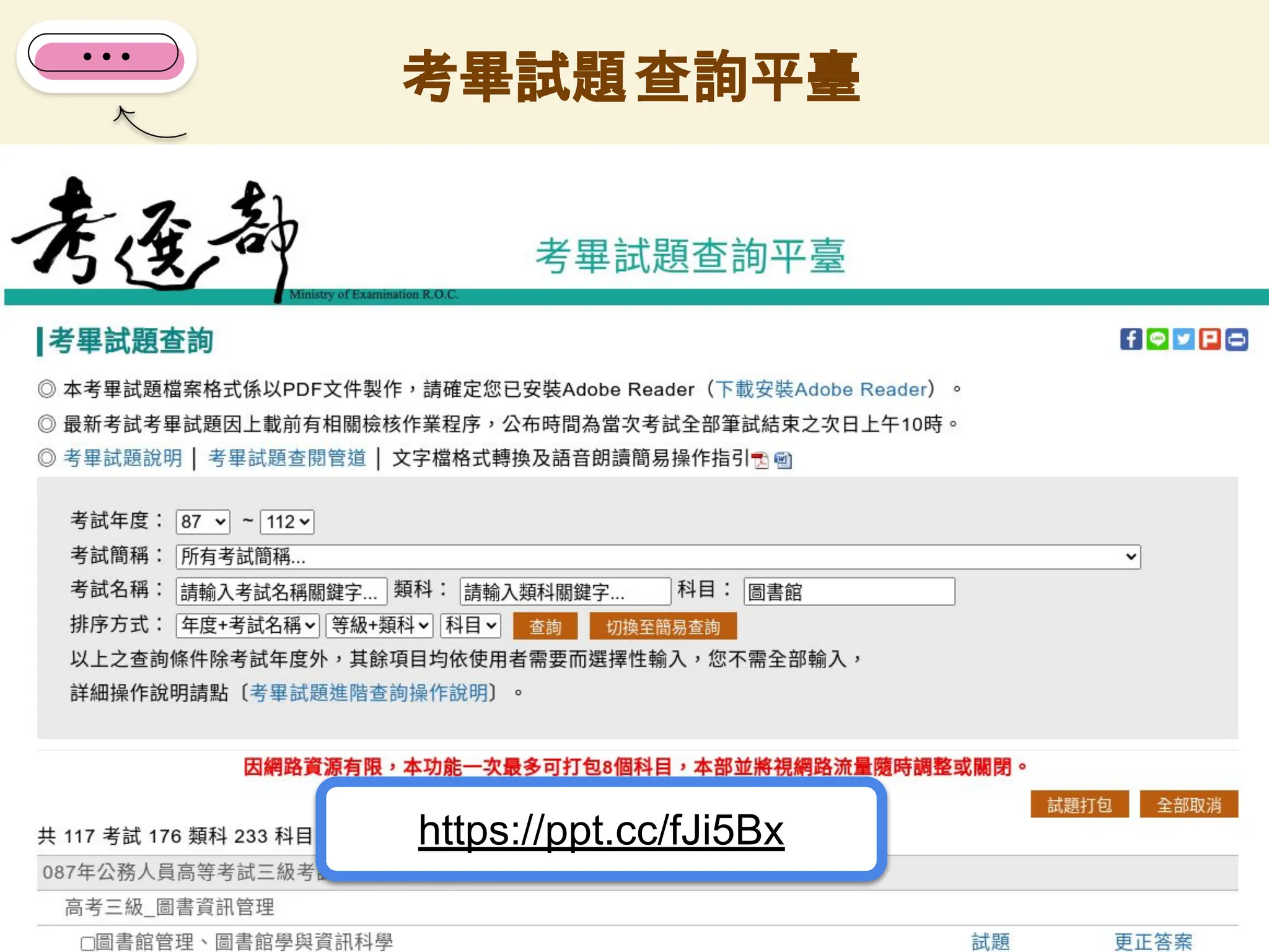Open 考畢試題進階查詢操作說明 link
Screen dimensions: 1269x952
pyautogui.click(x=369, y=692)
